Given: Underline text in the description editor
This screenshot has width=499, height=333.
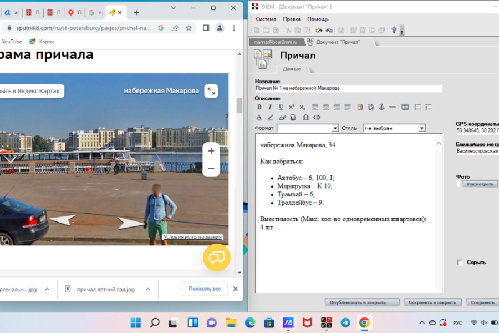Looking at the screenshot, I should tap(281, 107).
